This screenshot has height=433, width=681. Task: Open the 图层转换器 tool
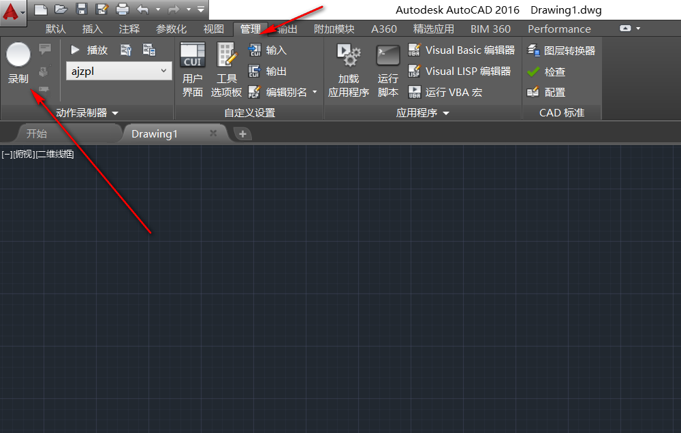click(x=560, y=50)
